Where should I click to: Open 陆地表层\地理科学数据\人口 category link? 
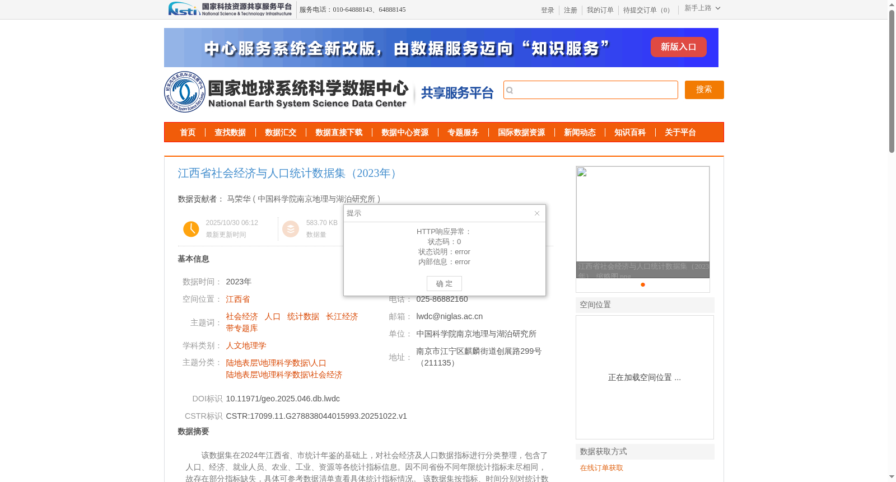tap(276, 363)
